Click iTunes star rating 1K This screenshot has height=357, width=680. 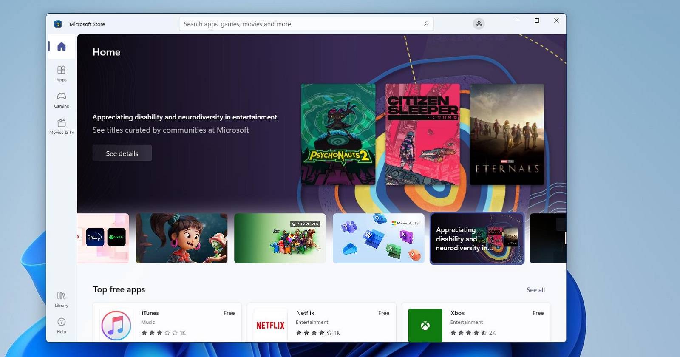tap(164, 333)
